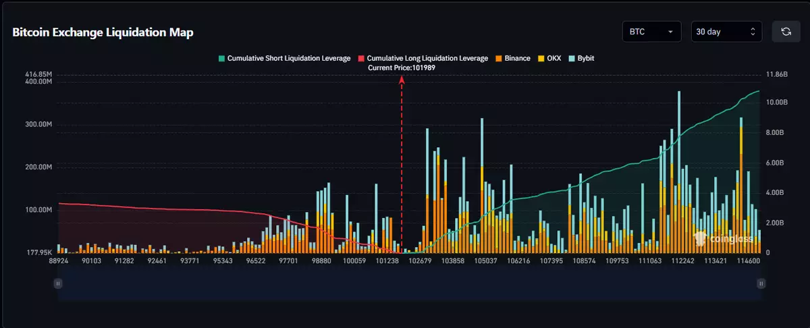
Task: Toggle Cumulative Short Liquidation Leverage legend series
Action: 283,59
